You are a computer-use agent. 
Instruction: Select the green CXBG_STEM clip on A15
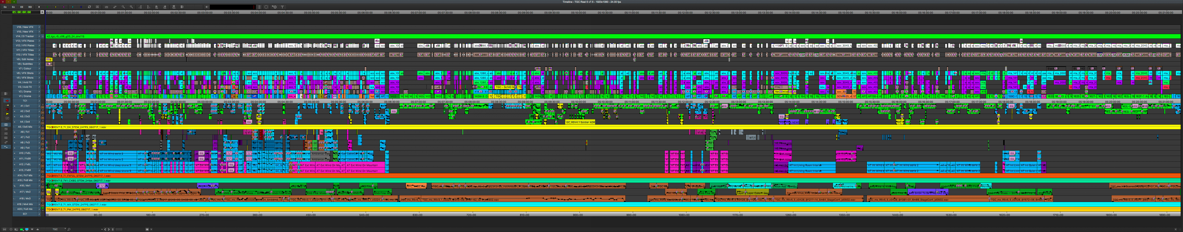(613, 181)
